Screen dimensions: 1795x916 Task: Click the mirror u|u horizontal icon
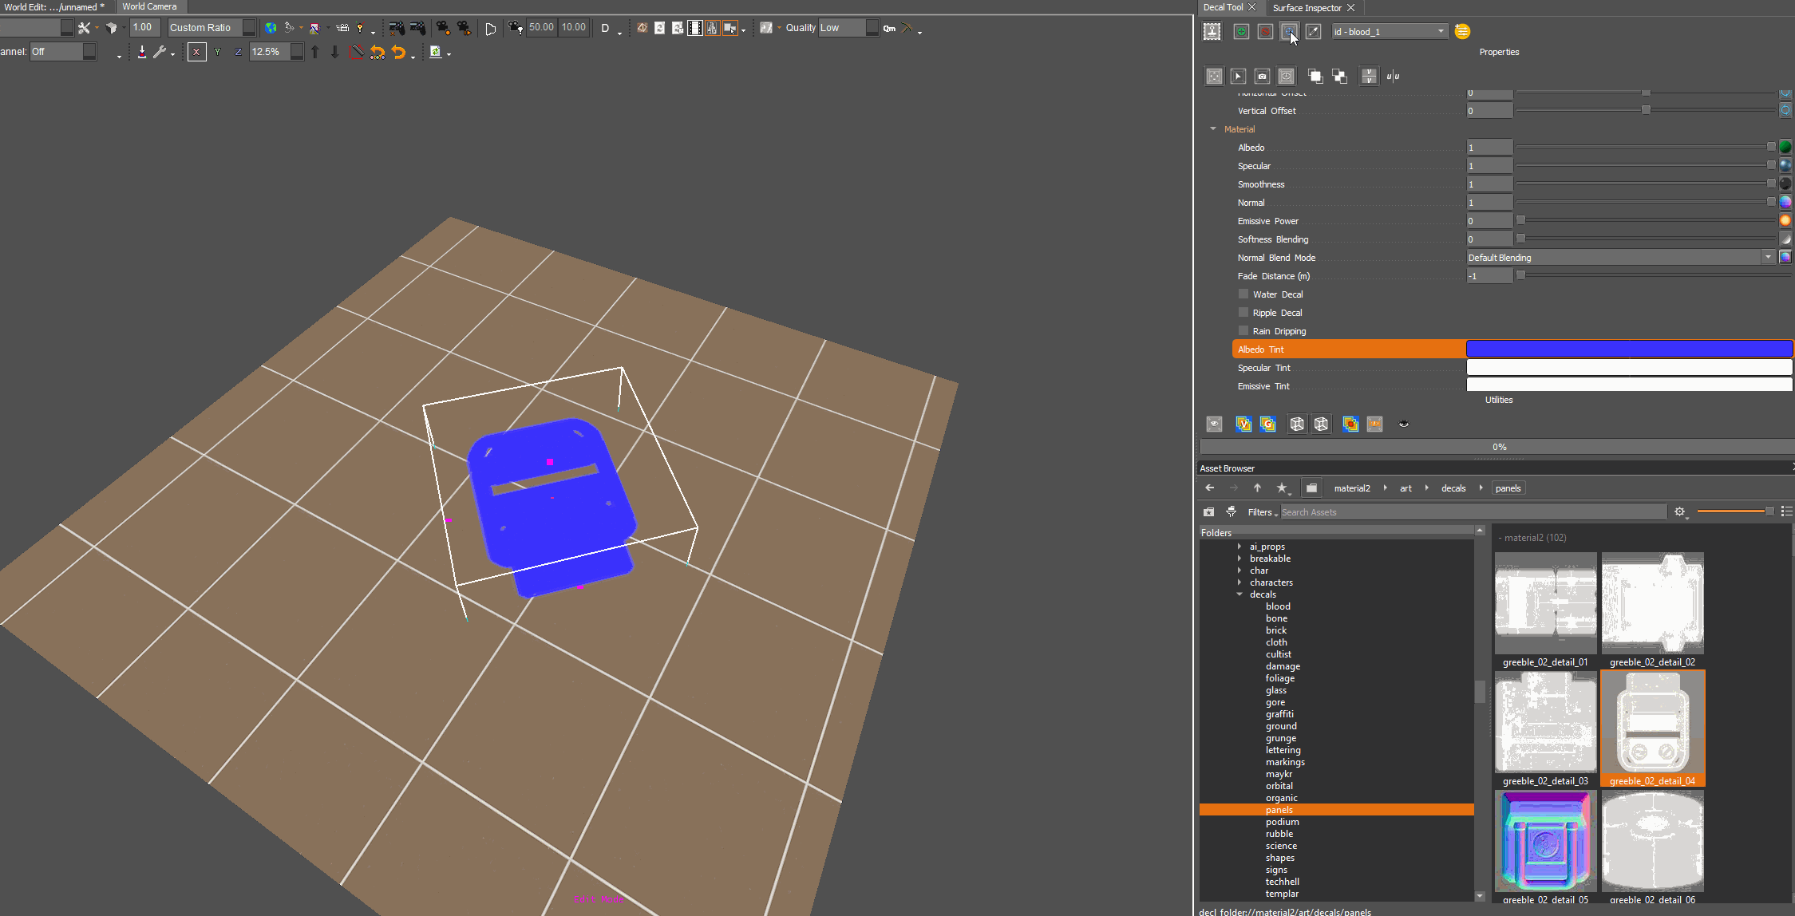(x=1393, y=76)
